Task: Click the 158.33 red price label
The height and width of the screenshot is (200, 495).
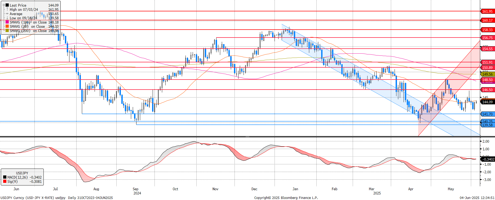Action: 487,30
